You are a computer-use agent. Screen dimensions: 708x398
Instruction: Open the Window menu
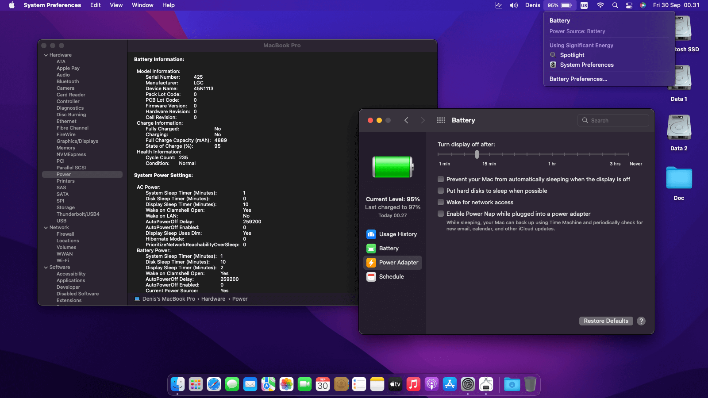(x=142, y=5)
